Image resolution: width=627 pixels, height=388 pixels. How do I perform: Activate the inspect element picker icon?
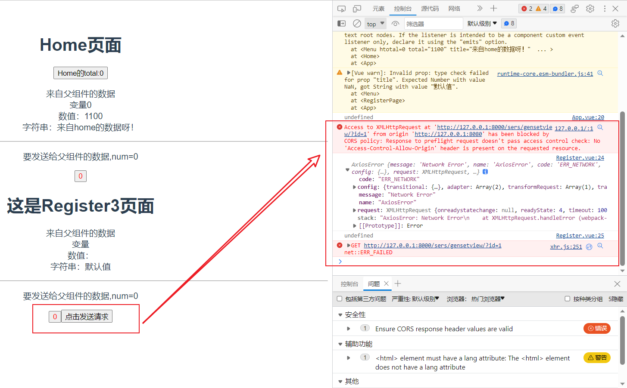pyautogui.click(x=341, y=9)
